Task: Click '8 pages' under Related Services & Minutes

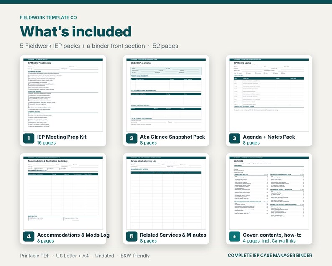Action: 148,241
